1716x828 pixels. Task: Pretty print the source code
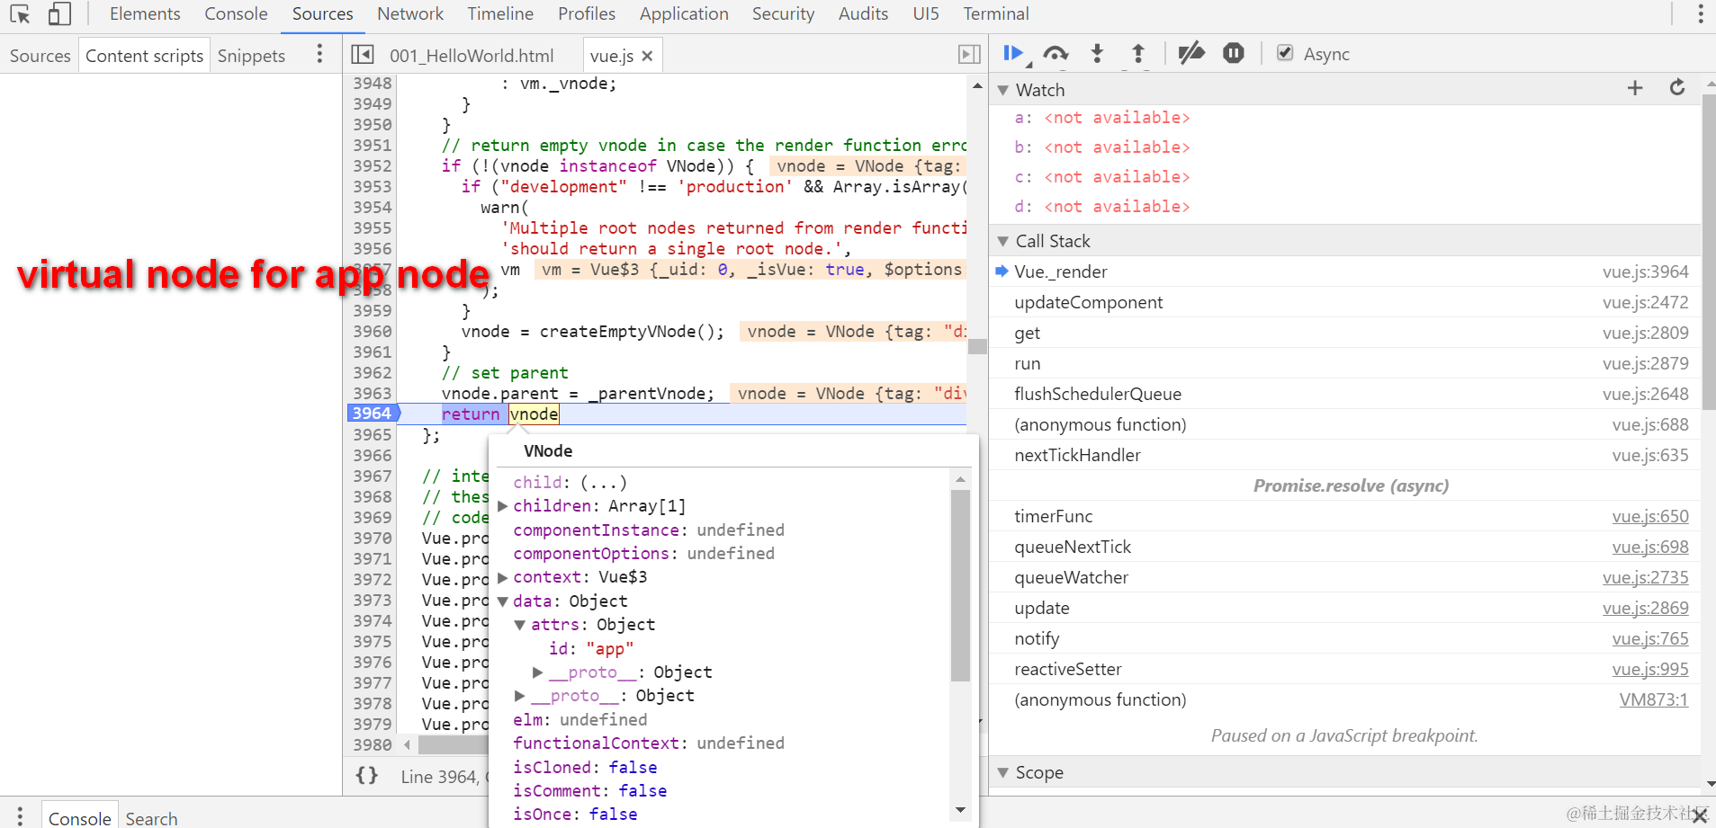click(367, 776)
